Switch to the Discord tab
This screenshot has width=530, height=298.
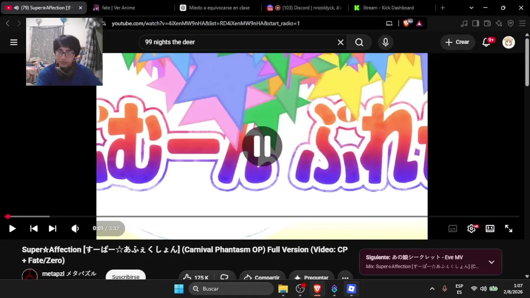304,8
